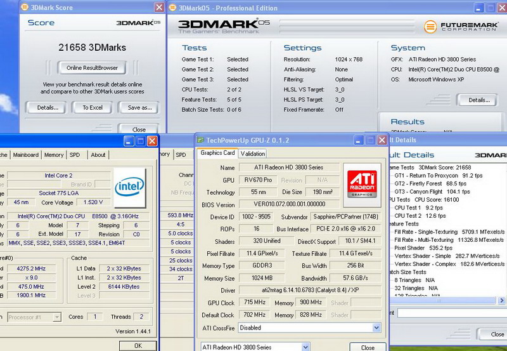Screen dimensions: 507x351
Task: Click Save as in Score window
Action: [139, 107]
